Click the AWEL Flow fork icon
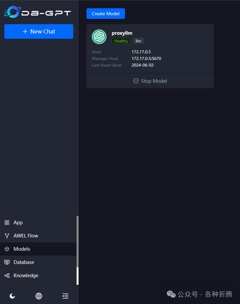This screenshot has width=240, height=304. (x=7, y=235)
